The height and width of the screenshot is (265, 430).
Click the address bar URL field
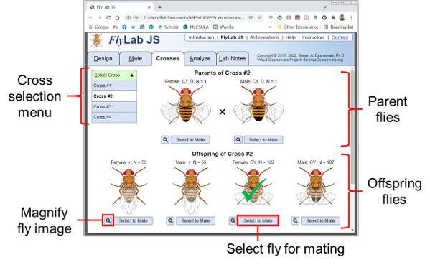[194, 17]
